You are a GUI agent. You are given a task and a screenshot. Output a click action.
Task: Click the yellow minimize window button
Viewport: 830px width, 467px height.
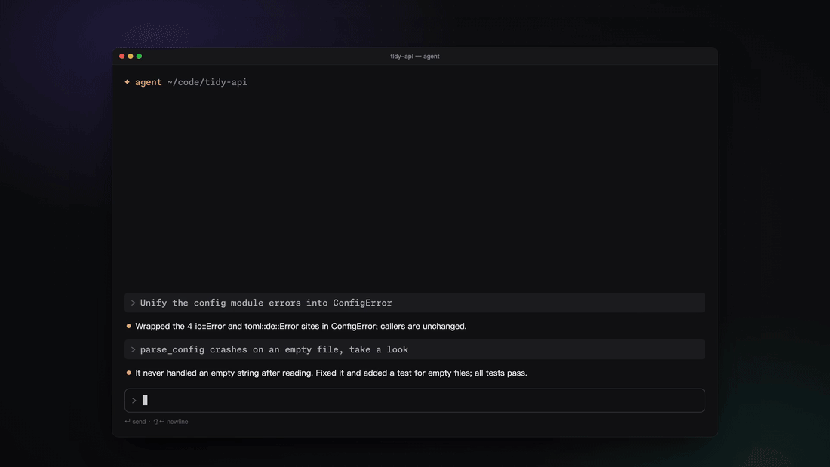pos(131,56)
